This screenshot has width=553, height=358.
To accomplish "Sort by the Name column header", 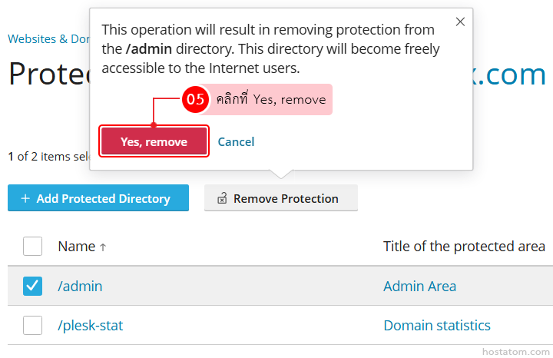I will 76,247.
